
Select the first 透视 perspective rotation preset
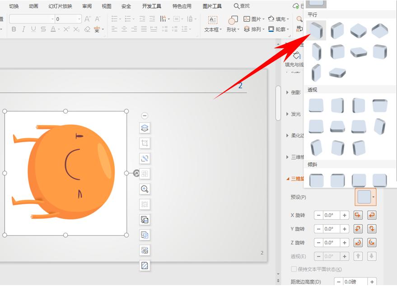pyautogui.click(x=316, y=106)
